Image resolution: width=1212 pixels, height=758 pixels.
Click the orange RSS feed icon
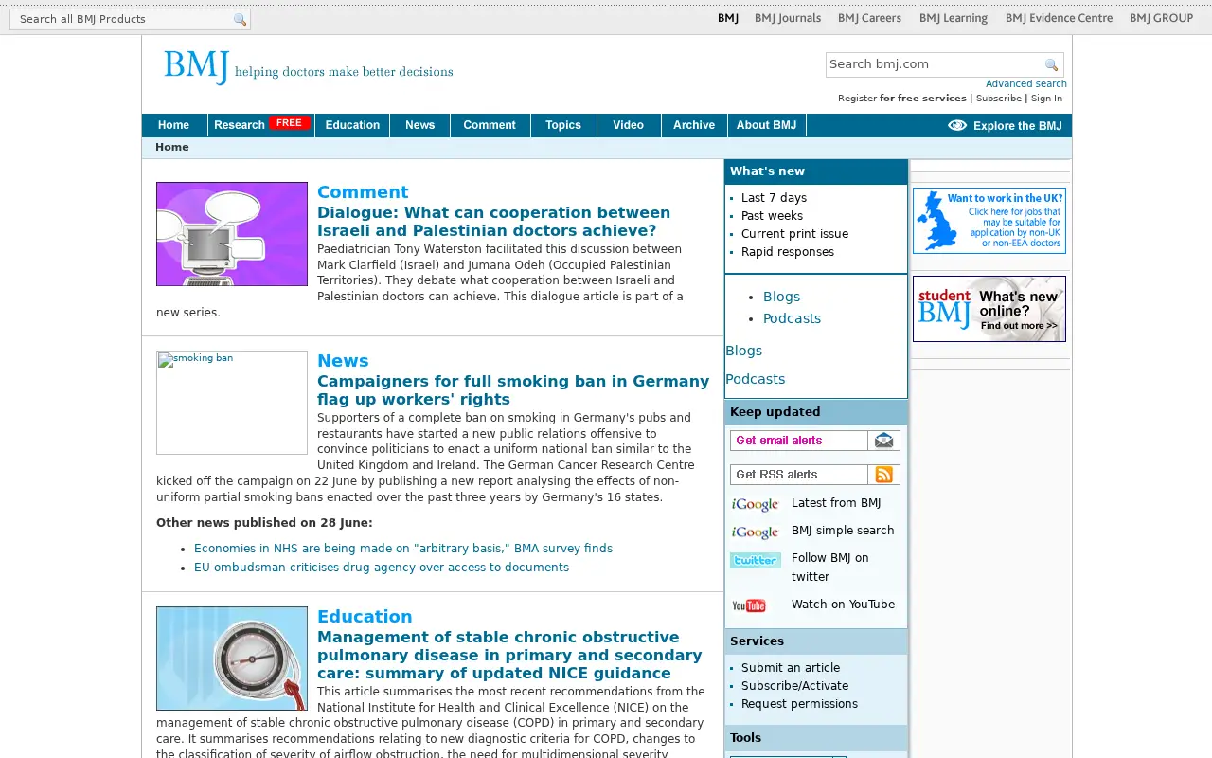(x=883, y=475)
